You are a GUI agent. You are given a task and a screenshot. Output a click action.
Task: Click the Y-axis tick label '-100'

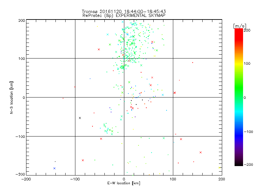click(20, 136)
